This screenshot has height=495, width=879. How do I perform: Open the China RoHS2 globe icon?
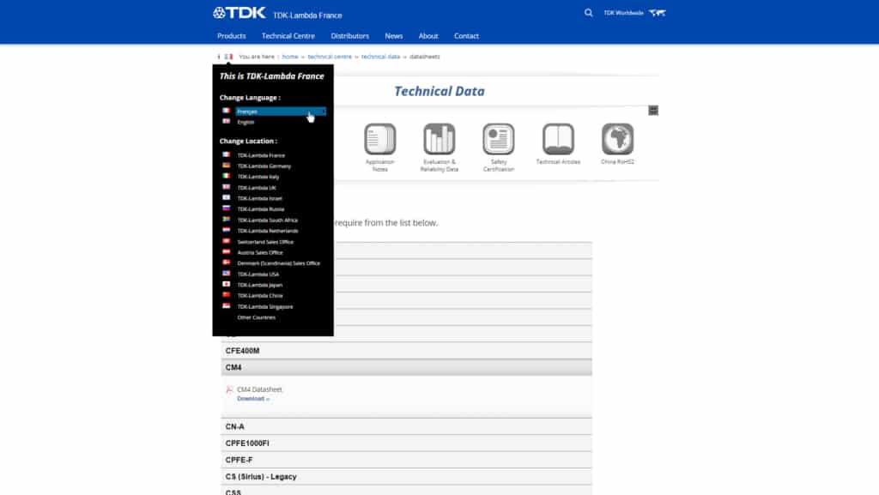[616, 142]
